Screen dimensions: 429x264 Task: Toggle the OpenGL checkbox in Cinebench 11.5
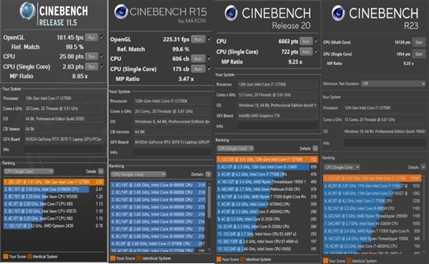tap(102, 37)
